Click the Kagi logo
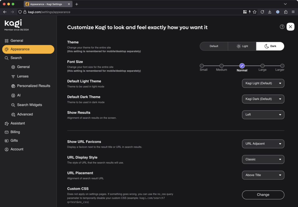The image size is (298, 207). [x=13, y=23]
